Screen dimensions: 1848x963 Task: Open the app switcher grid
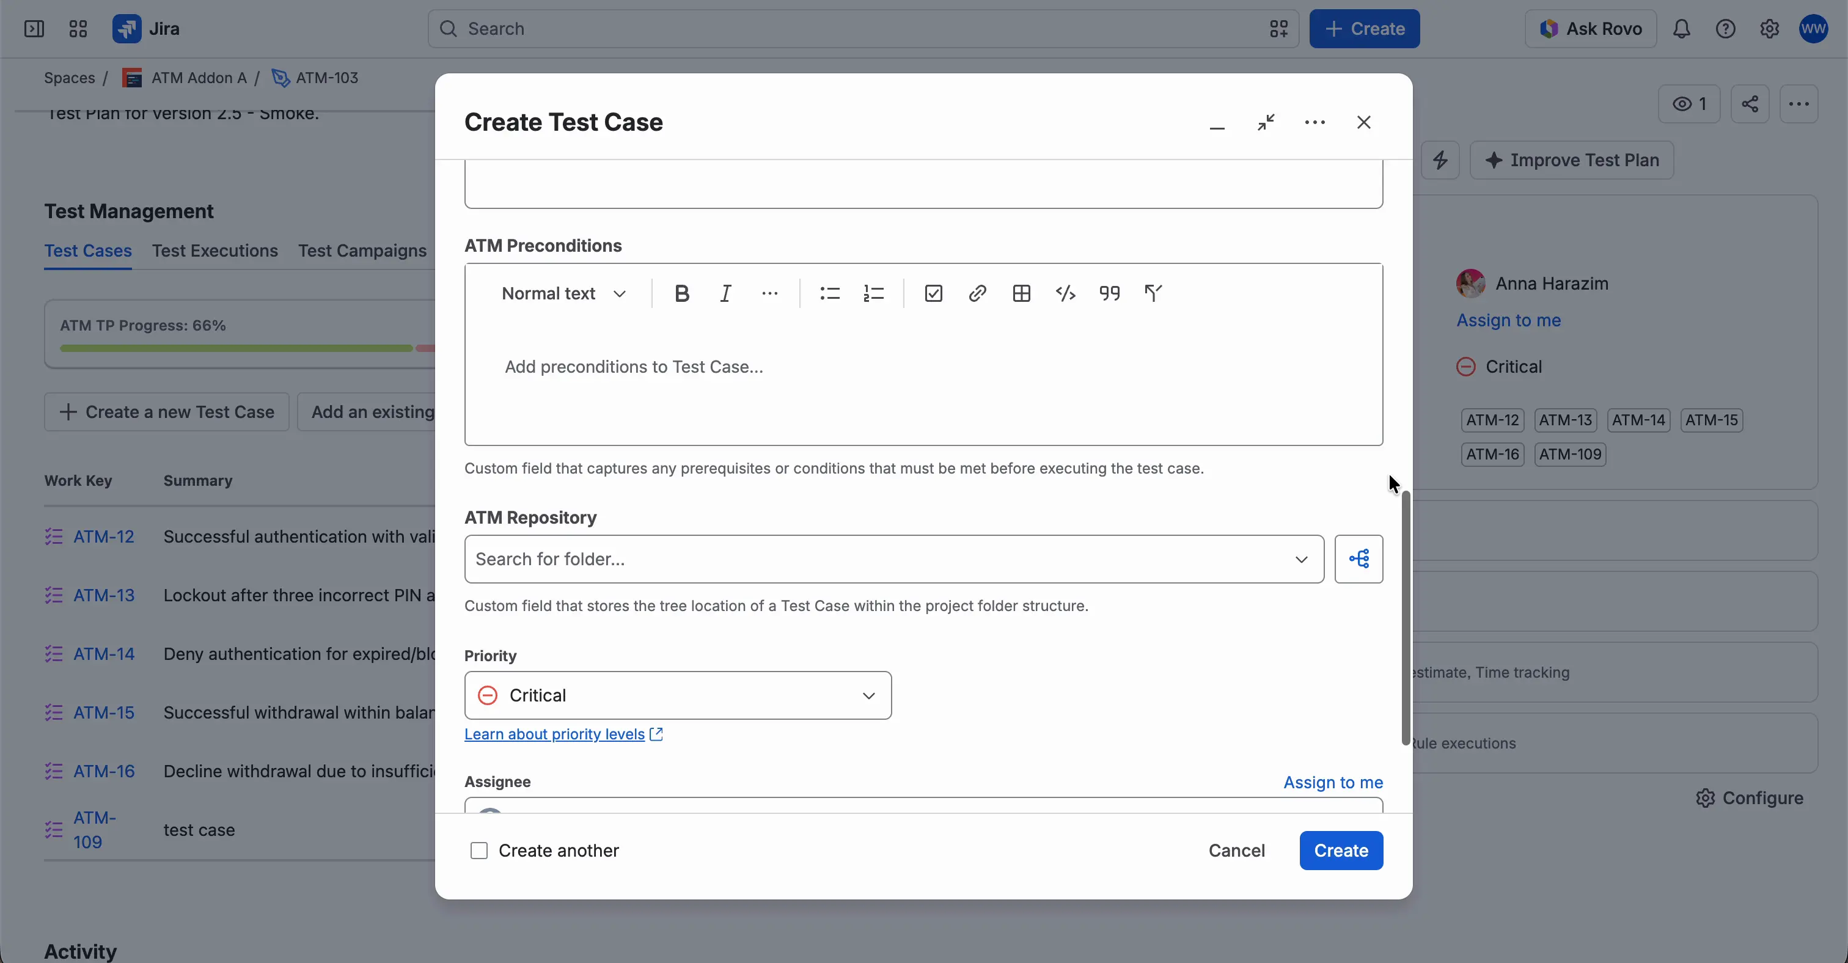pyautogui.click(x=78, y=29)
